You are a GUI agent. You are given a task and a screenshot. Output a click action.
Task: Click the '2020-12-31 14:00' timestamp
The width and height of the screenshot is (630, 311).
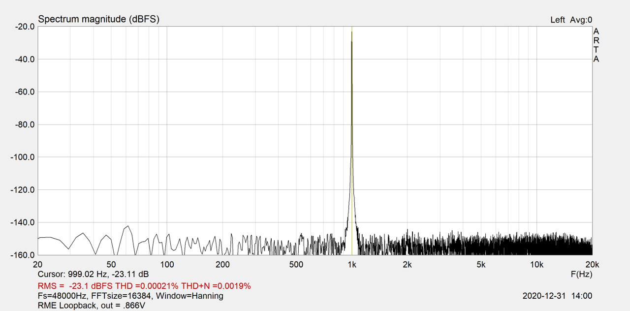pos(557,296)
